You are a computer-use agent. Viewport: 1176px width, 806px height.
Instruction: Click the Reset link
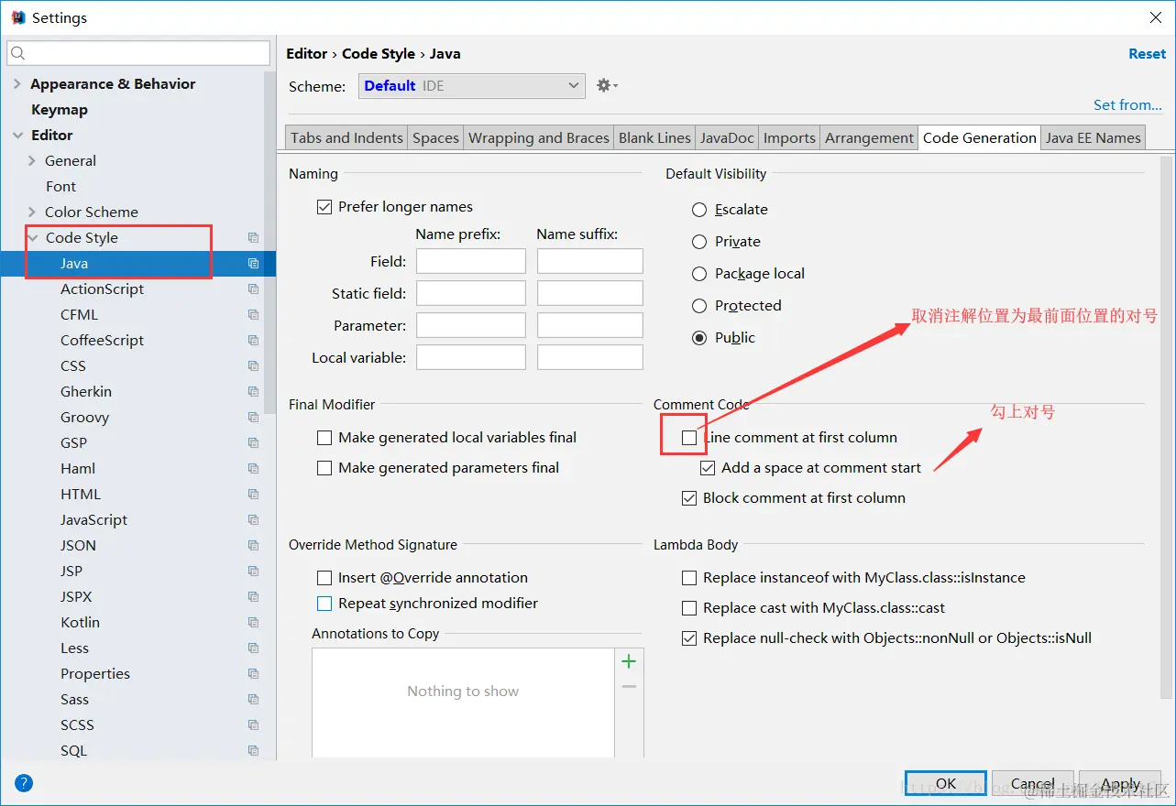(1147, 54)
